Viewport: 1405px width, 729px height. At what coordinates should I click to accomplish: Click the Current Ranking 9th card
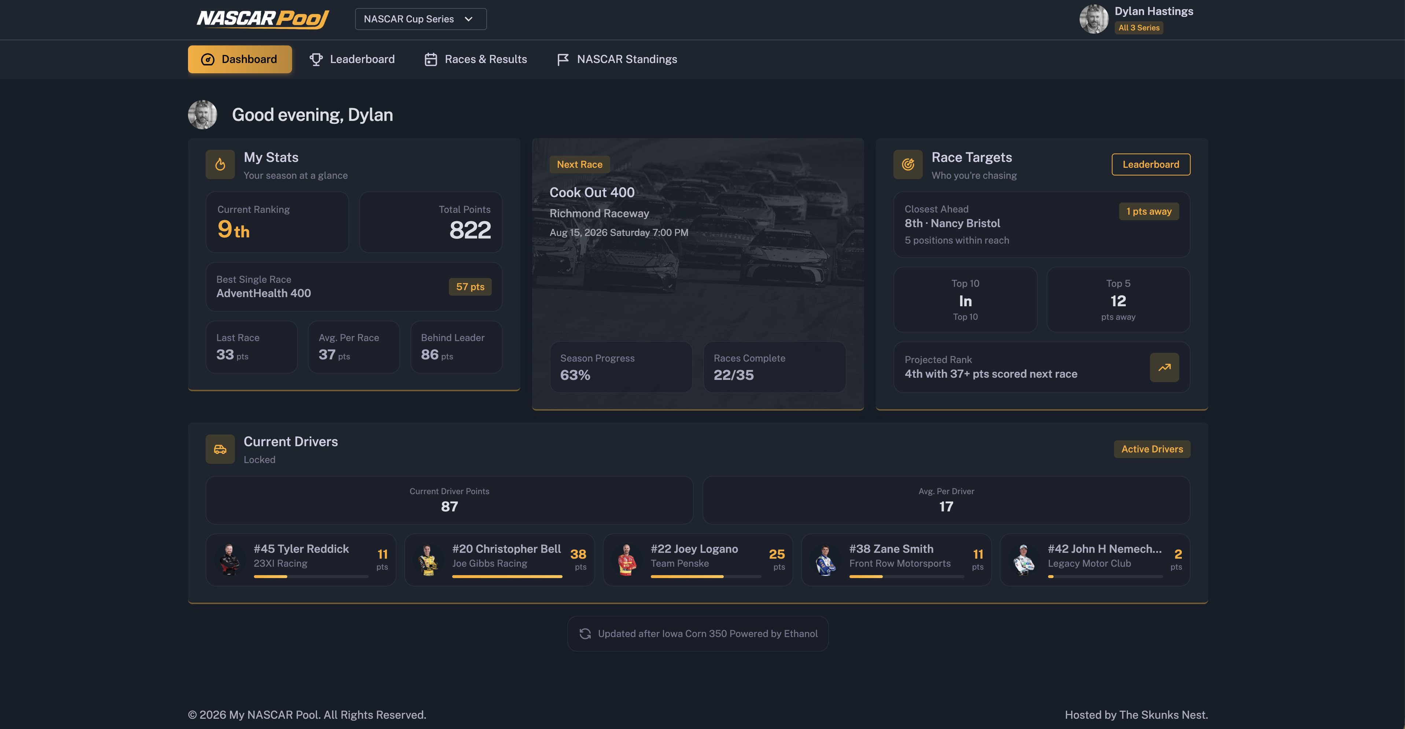coord(277,222)
